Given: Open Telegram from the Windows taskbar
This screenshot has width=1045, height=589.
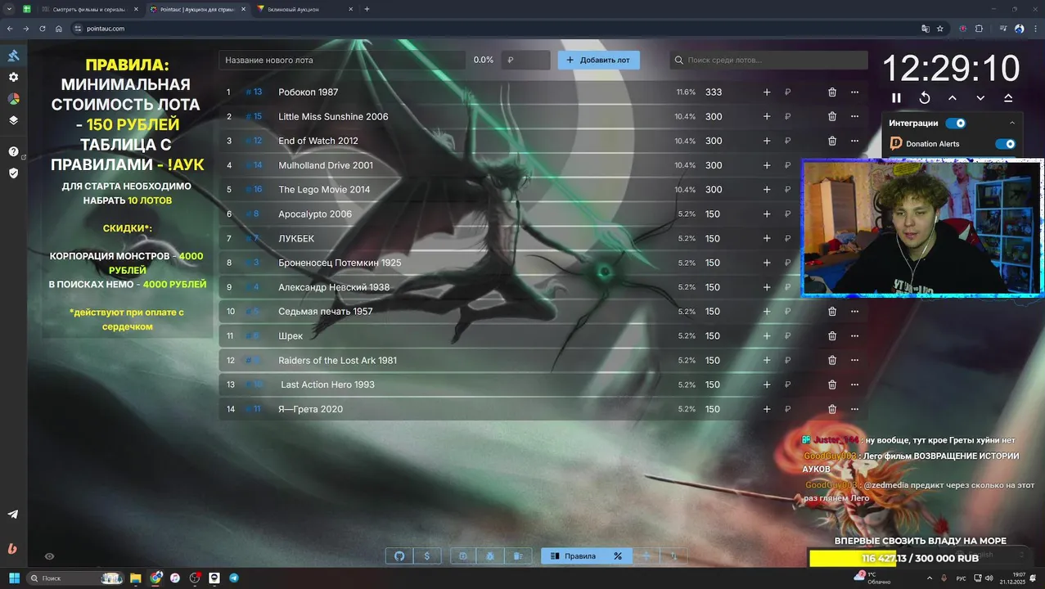Looking at the screenshot, I should (234, 578).
